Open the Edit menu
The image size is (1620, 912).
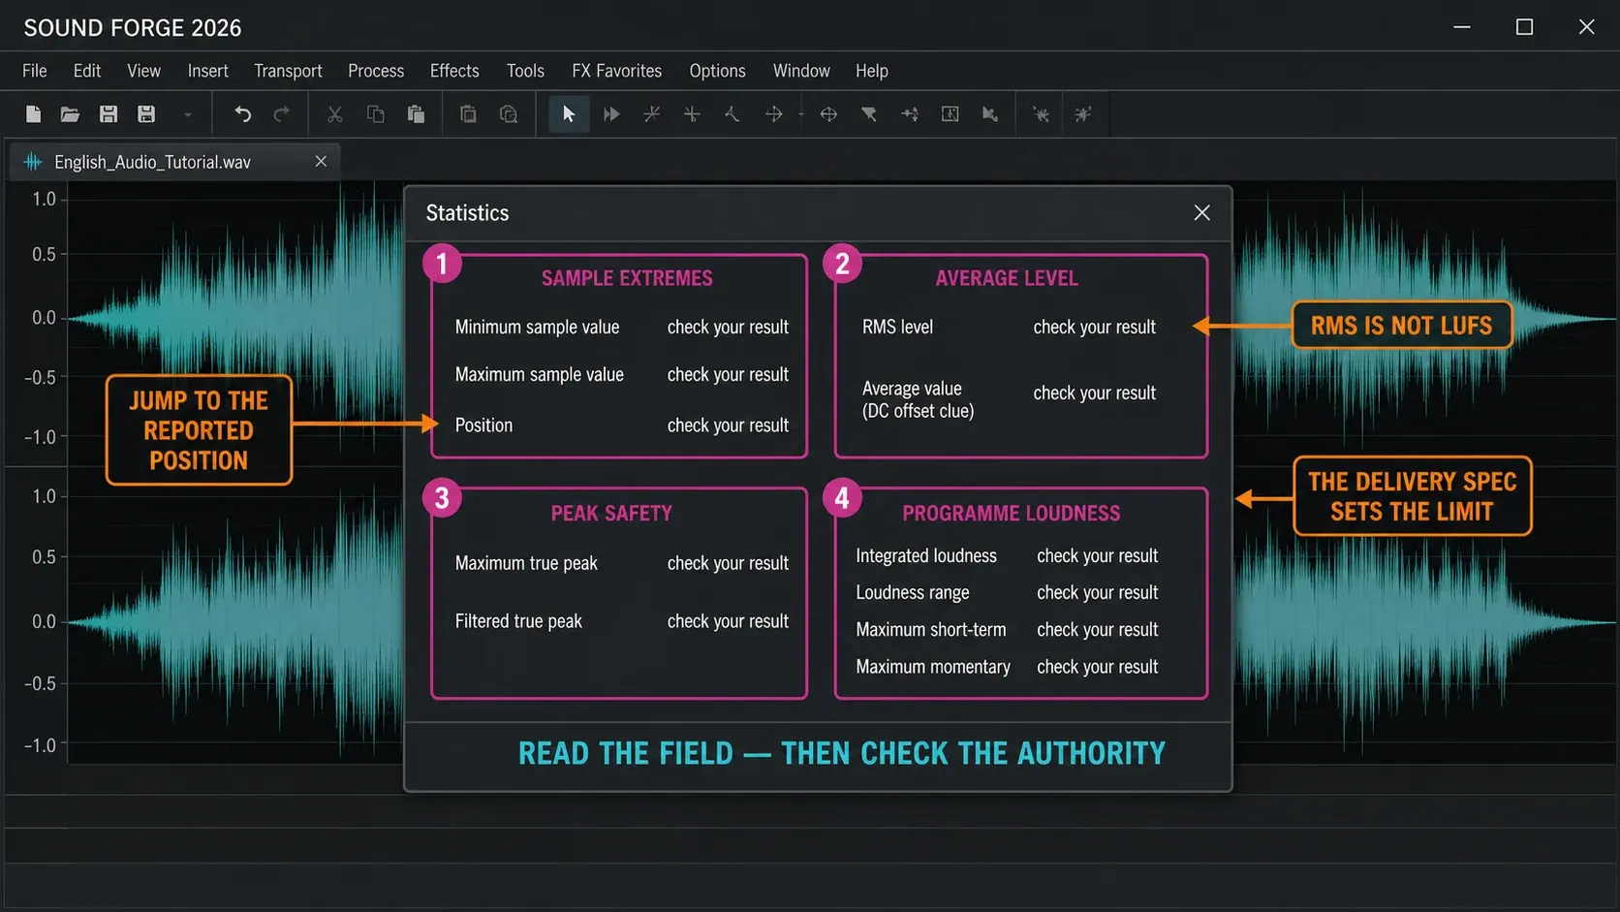pyautogui.click(x=87, y=71)
